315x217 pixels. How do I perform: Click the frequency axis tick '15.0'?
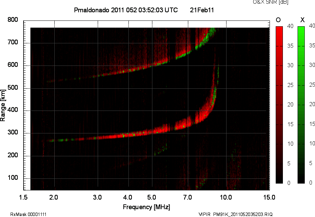[269, 197]
